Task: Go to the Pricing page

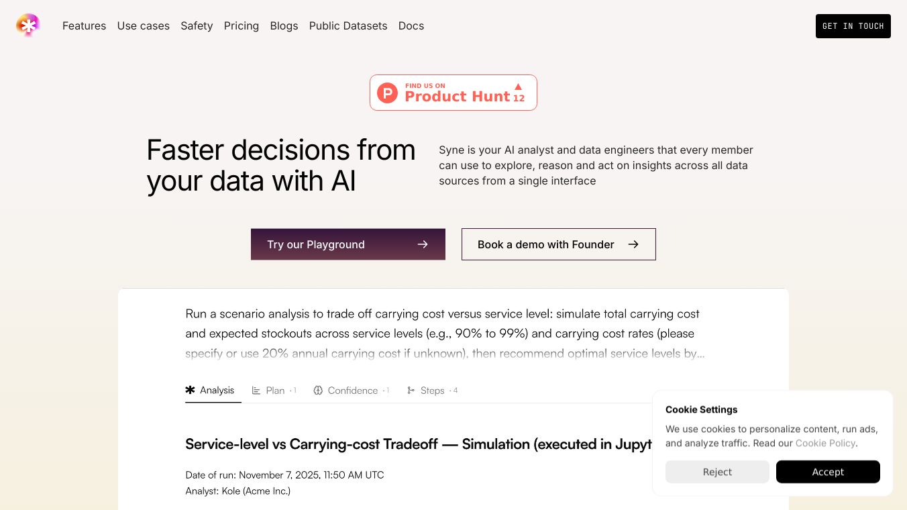Action: pyautogui.click(x=242, y=25)
